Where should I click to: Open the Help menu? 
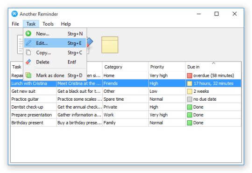[x=66, y=24]
